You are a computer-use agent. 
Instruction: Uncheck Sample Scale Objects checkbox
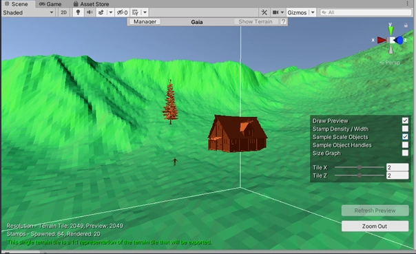coord(405,137)
